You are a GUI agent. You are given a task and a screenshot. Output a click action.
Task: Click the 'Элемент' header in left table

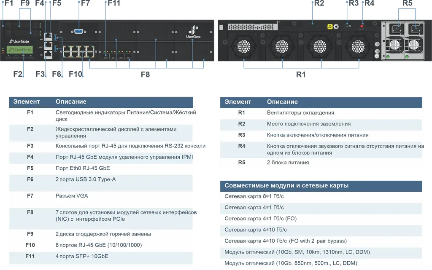[x=27, y=102]
